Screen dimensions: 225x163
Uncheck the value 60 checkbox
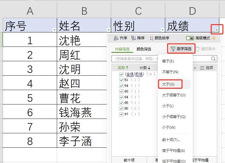point(121,92)
